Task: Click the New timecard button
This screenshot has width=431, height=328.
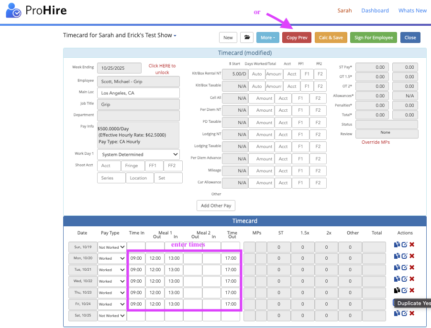Action: click(x=228, y=38)
